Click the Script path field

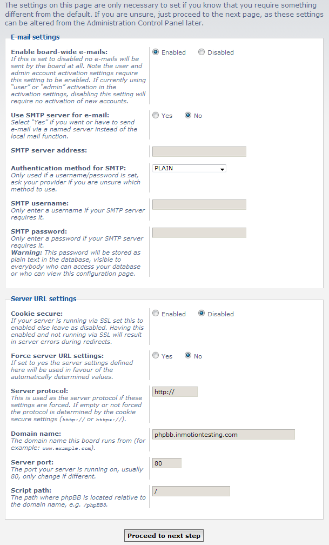[x=191, y=491]
